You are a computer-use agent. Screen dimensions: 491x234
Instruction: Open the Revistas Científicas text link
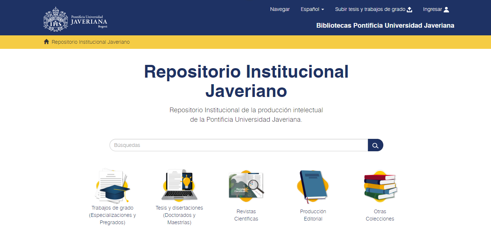246,215
